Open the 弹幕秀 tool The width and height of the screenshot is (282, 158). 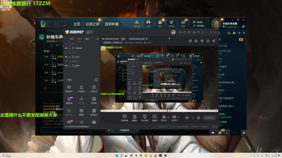[81, 112]
